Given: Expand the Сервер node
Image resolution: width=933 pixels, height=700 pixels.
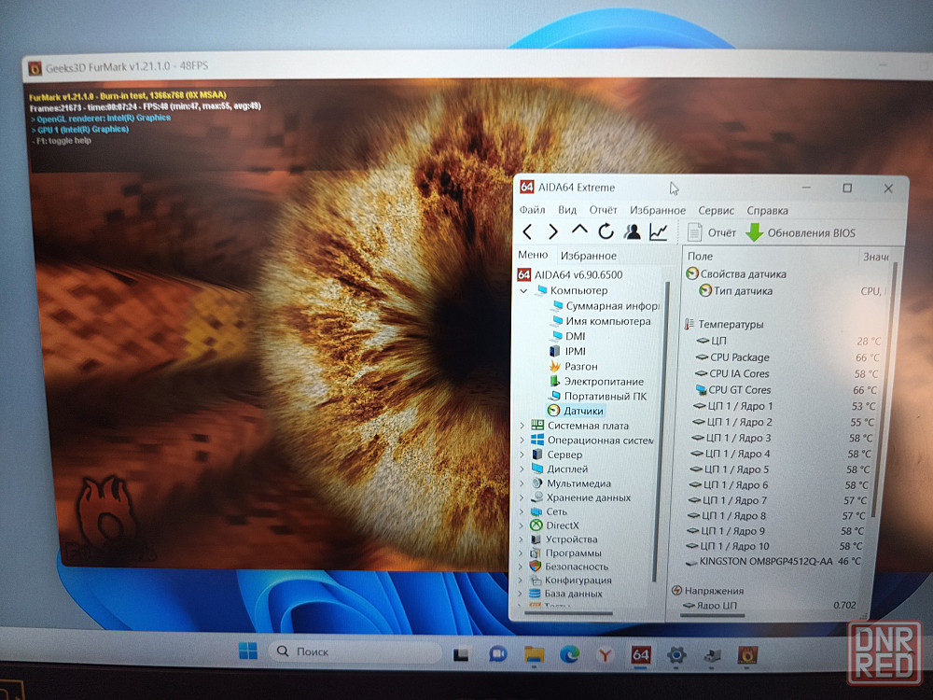Looking at the screenshot, I should coord(522,455).
